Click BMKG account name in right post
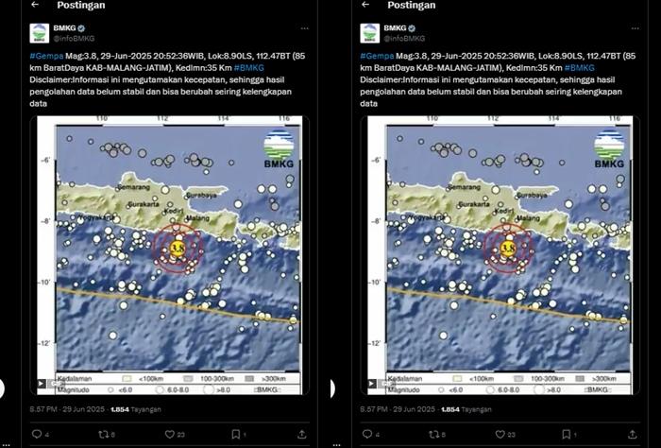Viewport: 661px width, 448px height. tap(395, 28)
